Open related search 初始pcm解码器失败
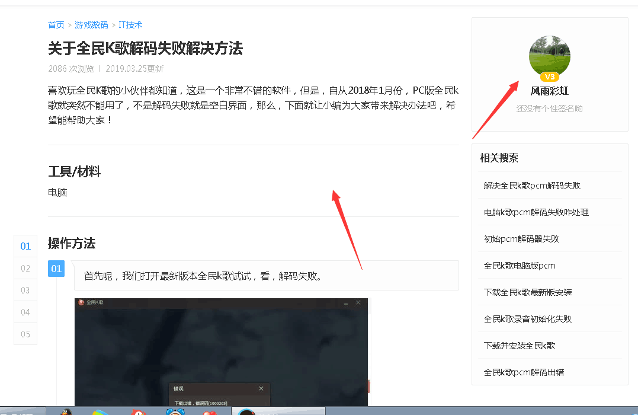This screenshot has width=638, height=415. point(521,239)
